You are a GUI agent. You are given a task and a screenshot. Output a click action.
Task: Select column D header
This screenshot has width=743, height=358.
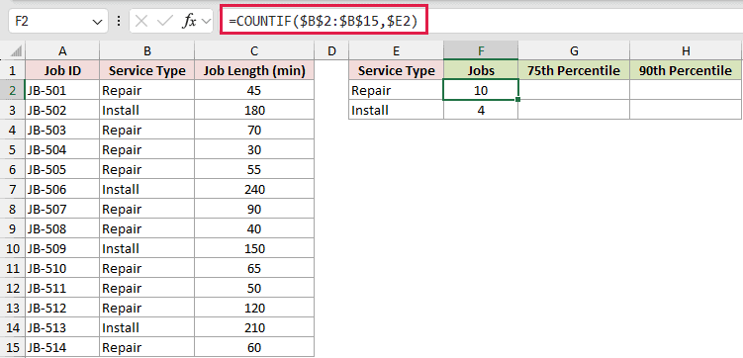pos(331,50)
